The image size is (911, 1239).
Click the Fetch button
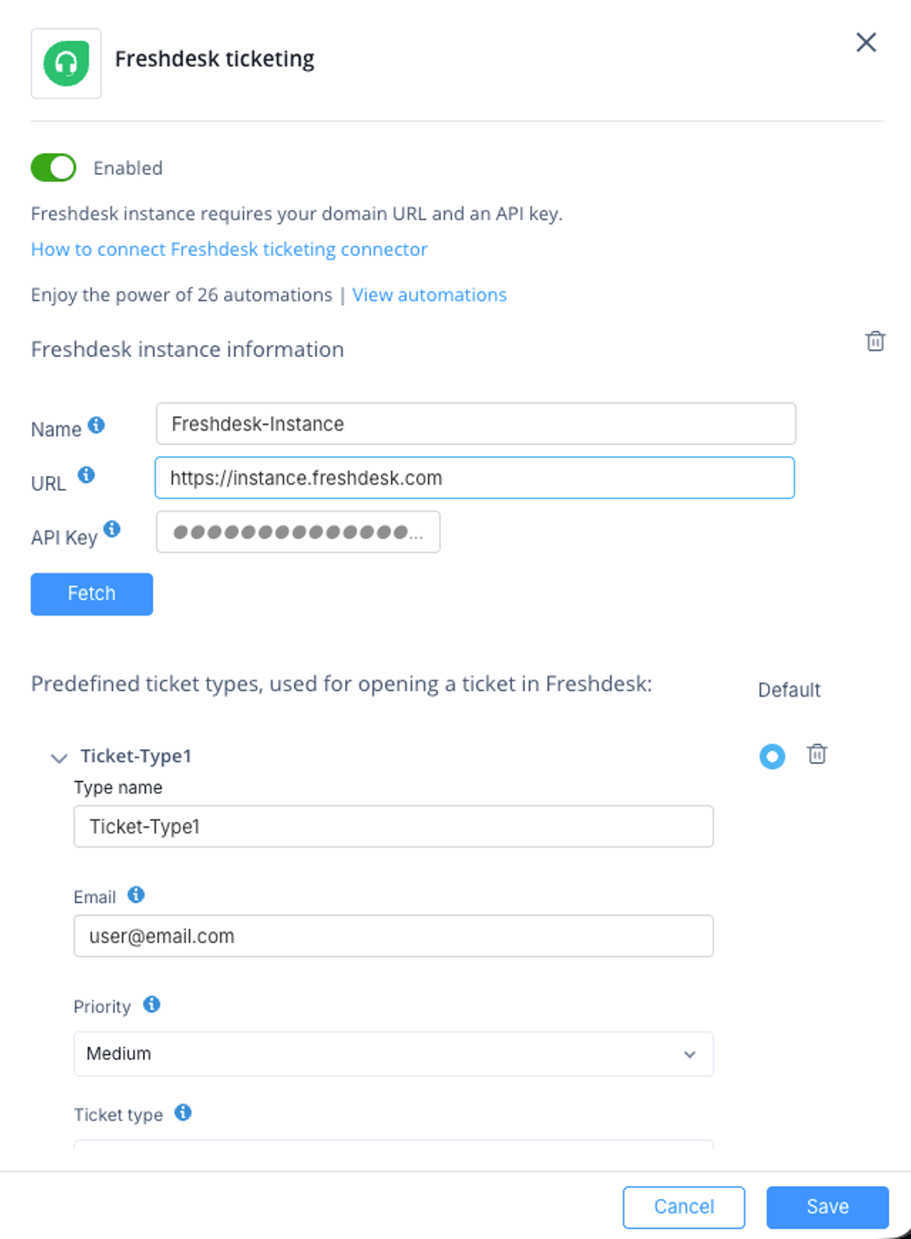(x=92, y=594)
